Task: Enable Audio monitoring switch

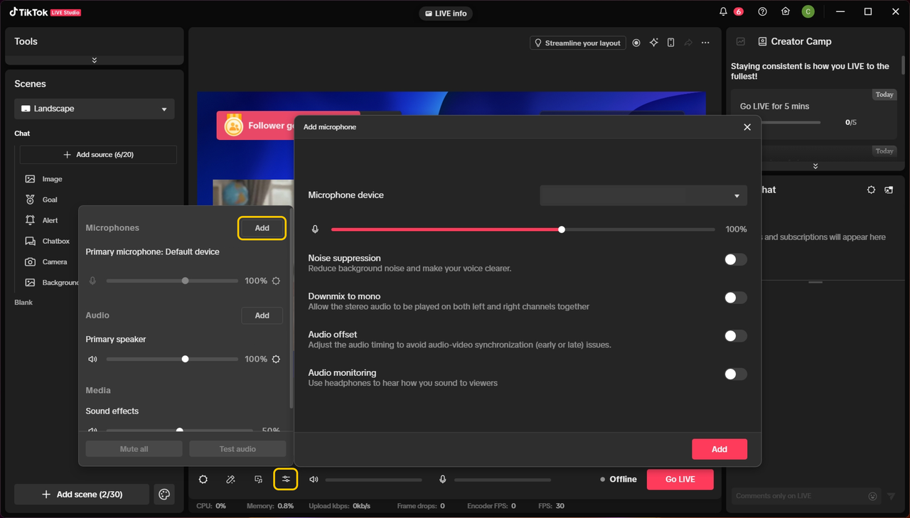Action: click(x=735, y=374)
